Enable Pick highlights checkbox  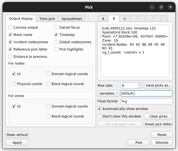pyautogui.click(x=56, y=49)
